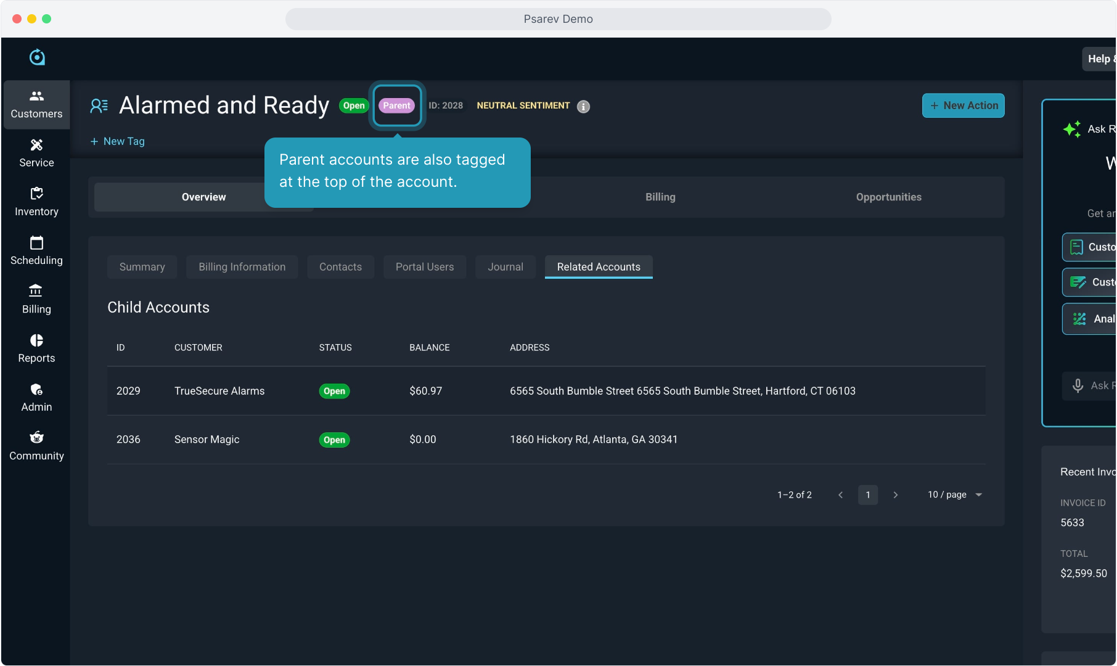
Task: Open the Community sidebar section
Action: [36, 446]
